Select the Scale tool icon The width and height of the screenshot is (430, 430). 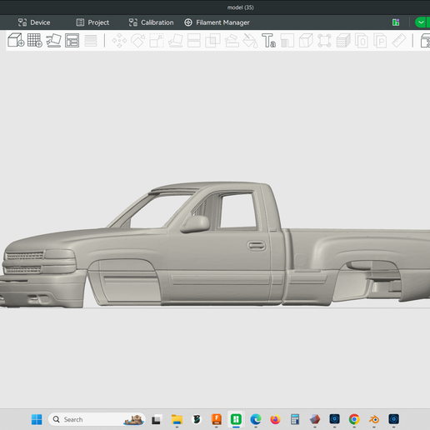click(x=157, y=41)
